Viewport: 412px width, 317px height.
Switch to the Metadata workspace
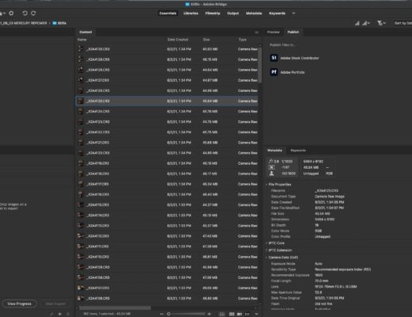254,13
